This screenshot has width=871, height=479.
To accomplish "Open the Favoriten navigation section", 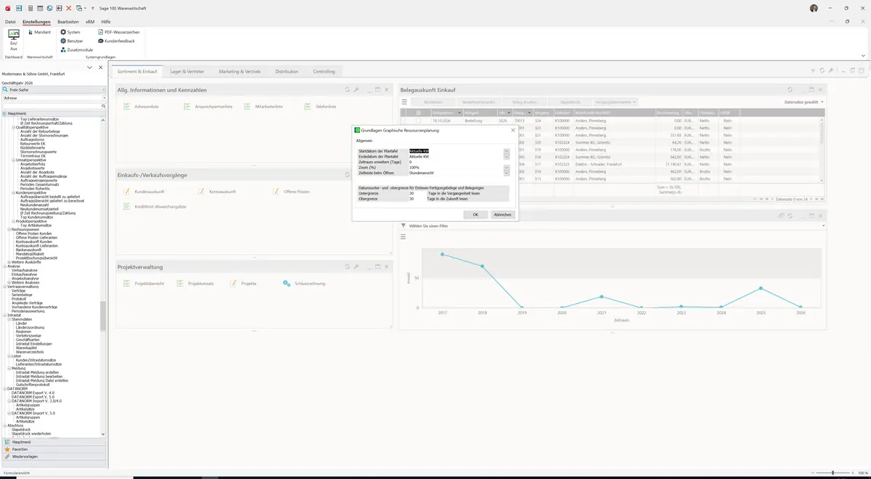I will point(54,449).
